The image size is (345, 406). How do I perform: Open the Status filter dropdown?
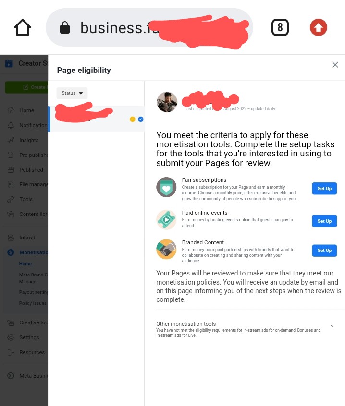click(72, 93)
